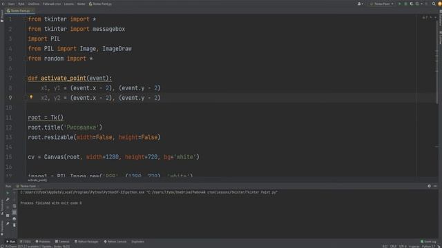Click 'Process finished with exit code 0' output
This screenshot has height=248, width=442.
[x=51, y=203]
